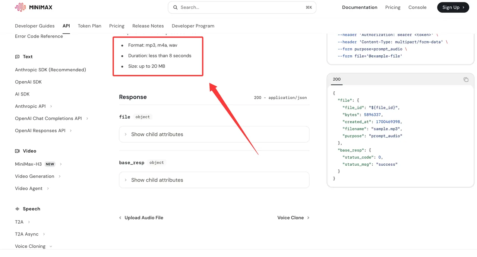
Task: Open the Developer Program tab
Action: point(193,26)
